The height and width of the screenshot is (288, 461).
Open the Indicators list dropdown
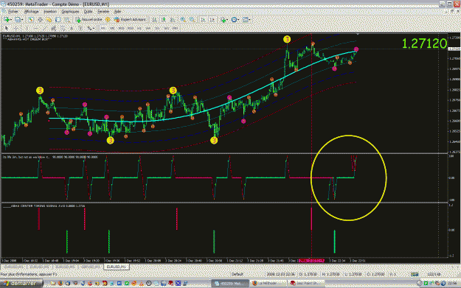coord(224,20)
